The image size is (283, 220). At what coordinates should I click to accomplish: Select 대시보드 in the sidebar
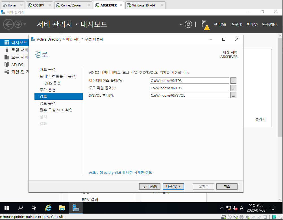tap(14, 43)
